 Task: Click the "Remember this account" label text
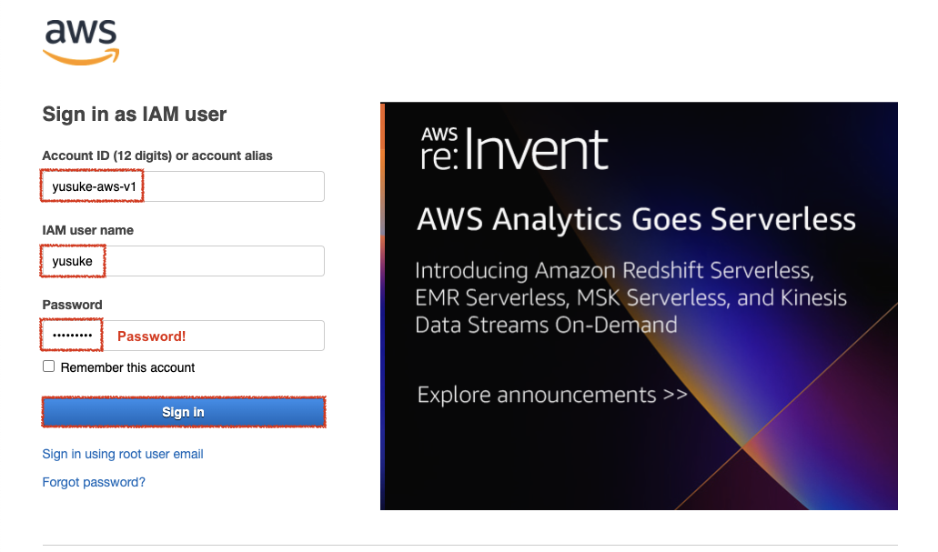coord(128,367)
